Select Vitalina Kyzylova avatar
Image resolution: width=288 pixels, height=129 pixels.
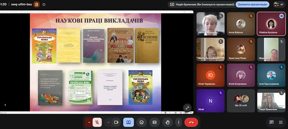tap(271, 24)
